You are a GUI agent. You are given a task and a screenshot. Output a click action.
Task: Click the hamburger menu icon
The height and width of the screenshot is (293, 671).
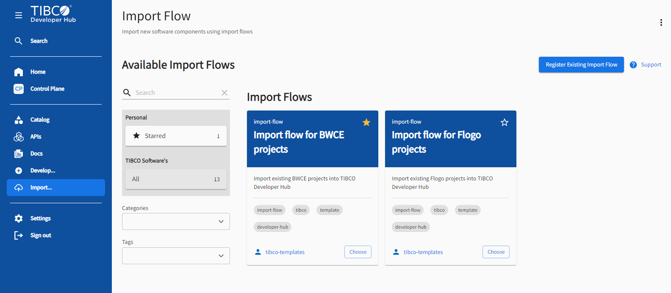(x=19, y=15)
